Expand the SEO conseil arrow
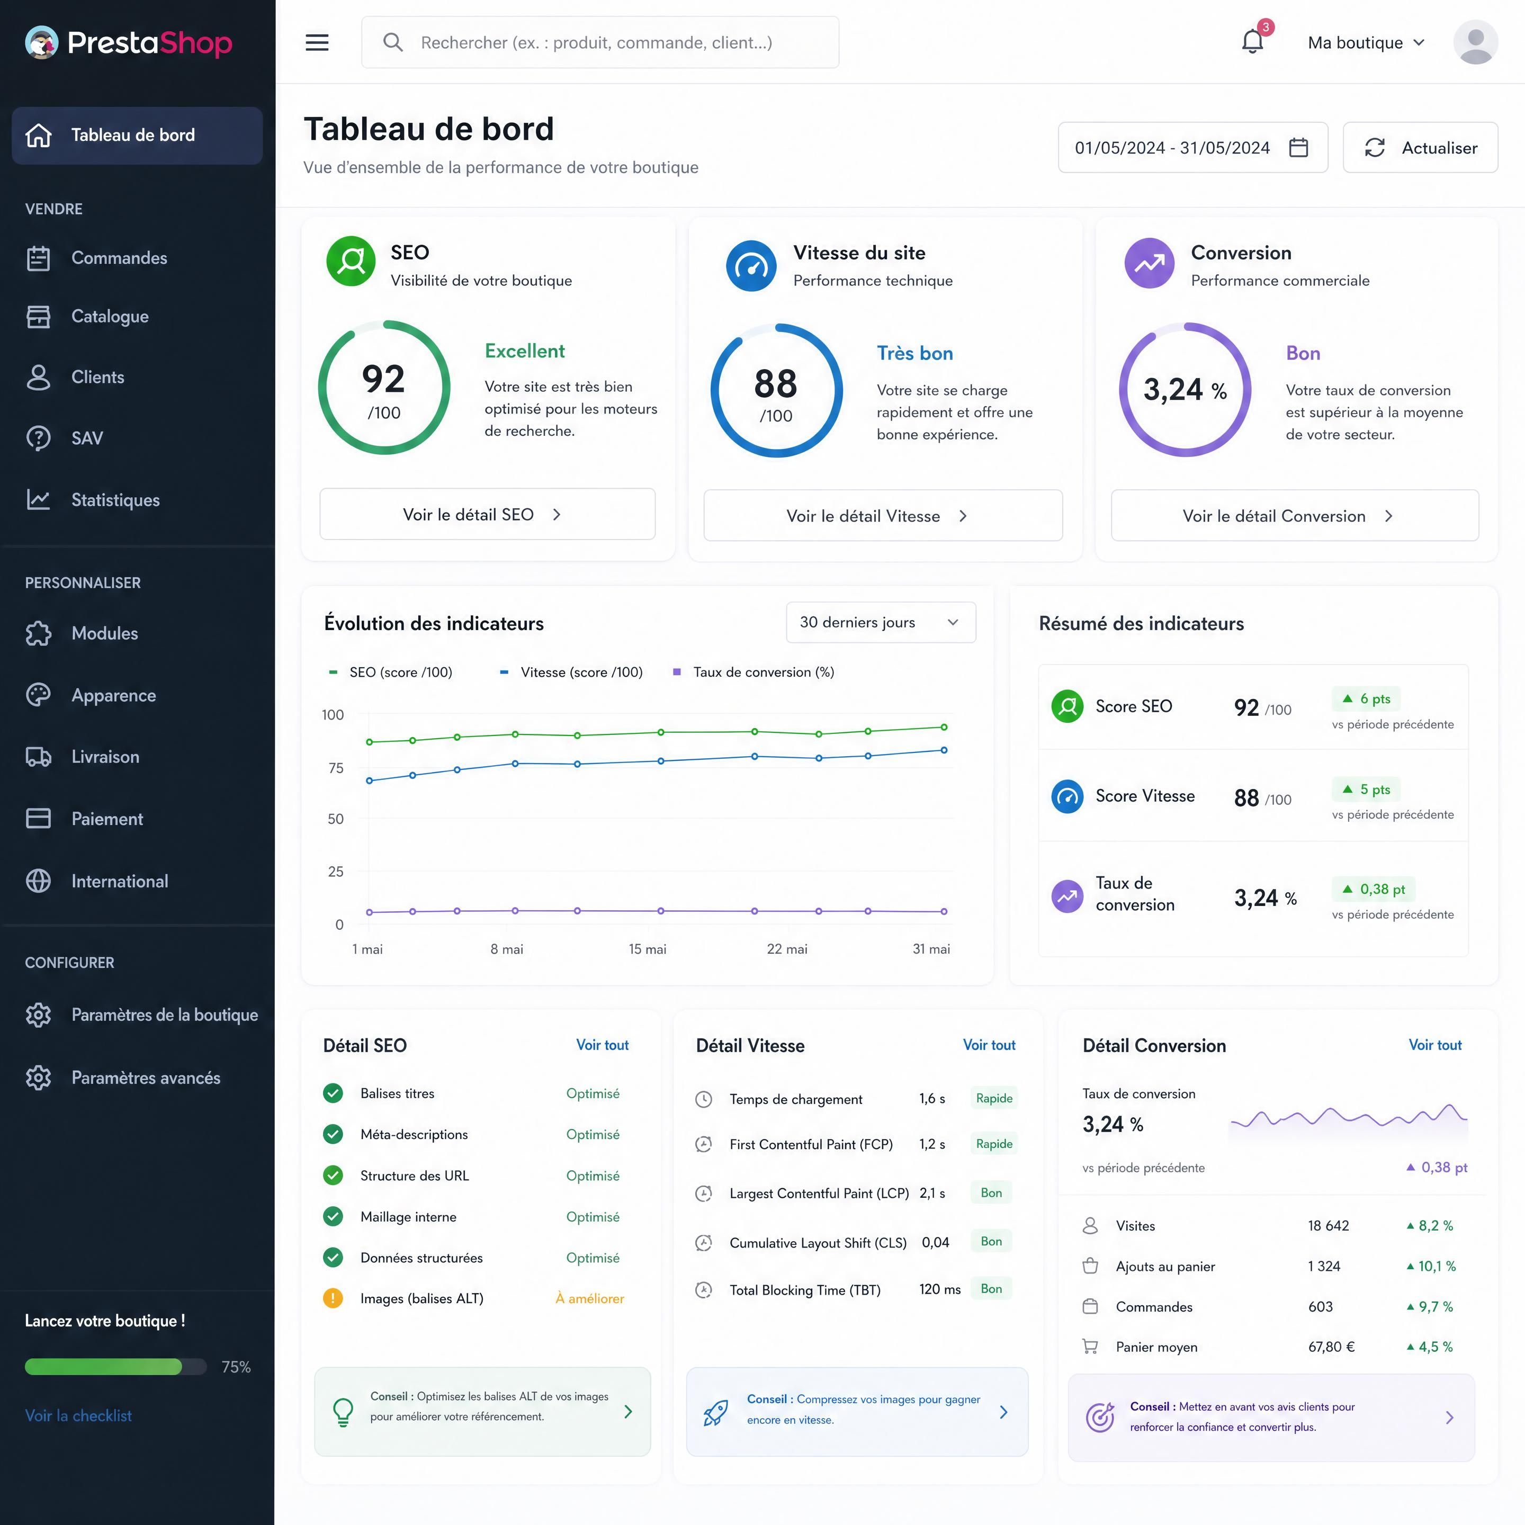 [x=629, y=1411]
